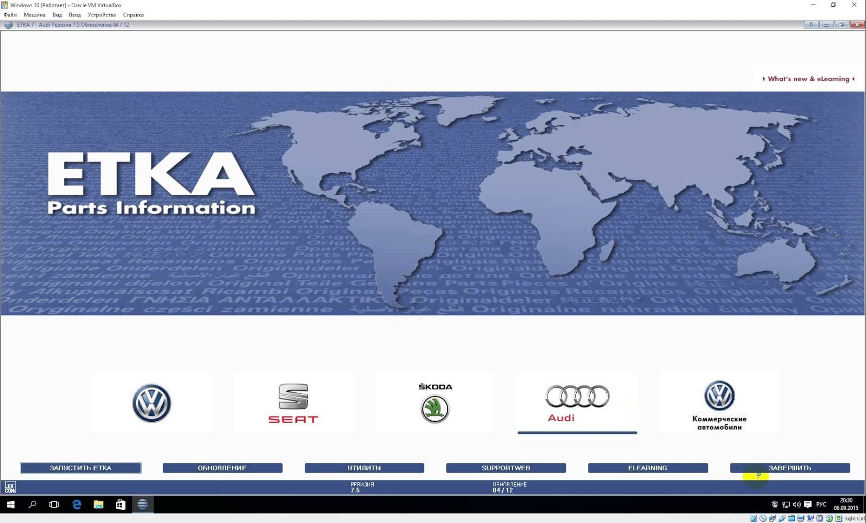Screen dimensions: 866x523
Task: Click the VirtualBox mouse integration indicator
Action: [829, 519]
